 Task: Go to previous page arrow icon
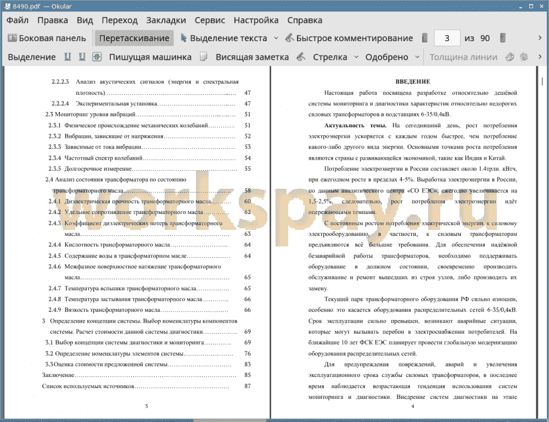point(425,38)
